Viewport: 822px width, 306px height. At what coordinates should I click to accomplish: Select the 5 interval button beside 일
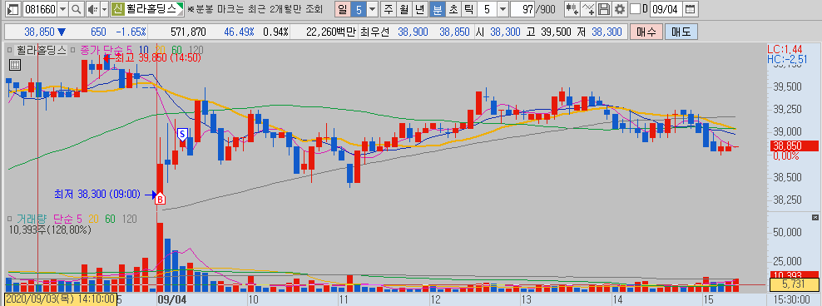tap(358, 9)
